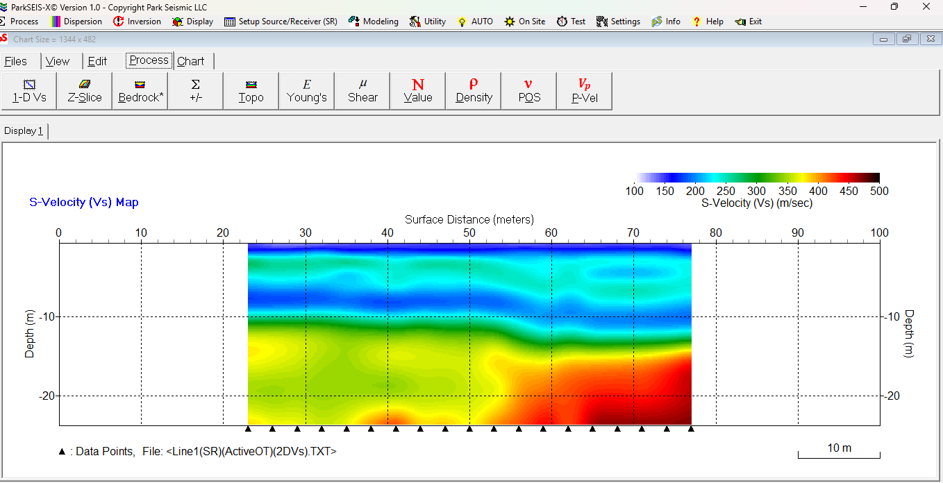
Task: Select Young's modulus button
Action: pyautogui.click(x=306, y=91)
